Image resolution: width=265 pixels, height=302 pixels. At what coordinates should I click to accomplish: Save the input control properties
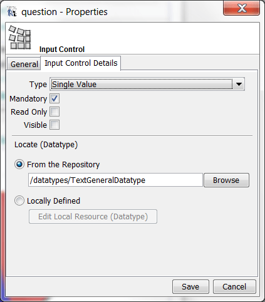190,287
